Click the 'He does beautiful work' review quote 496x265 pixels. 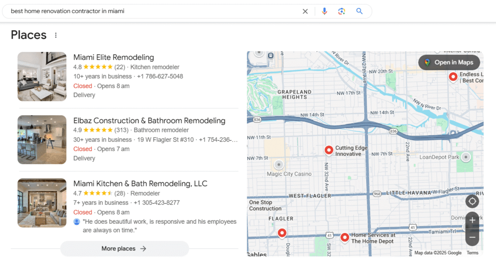pos(159,226)
